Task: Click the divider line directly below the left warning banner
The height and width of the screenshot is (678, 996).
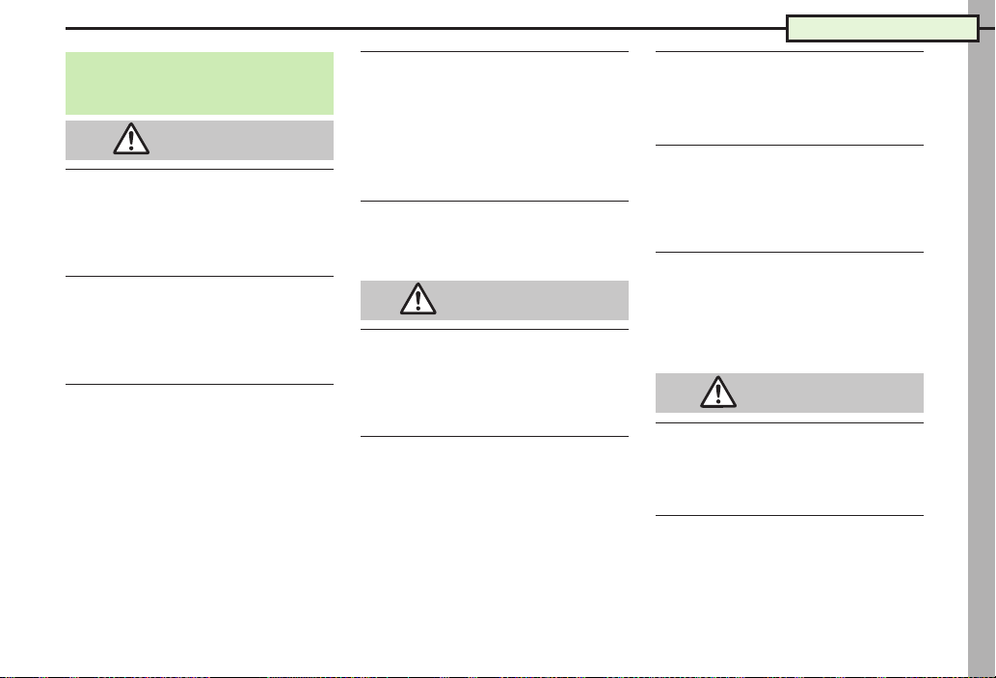Action: (x=200, y=170)
